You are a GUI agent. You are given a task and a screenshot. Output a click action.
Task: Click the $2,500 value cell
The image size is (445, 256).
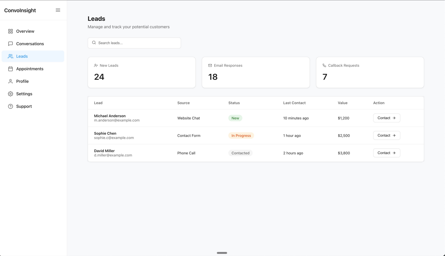344,136
